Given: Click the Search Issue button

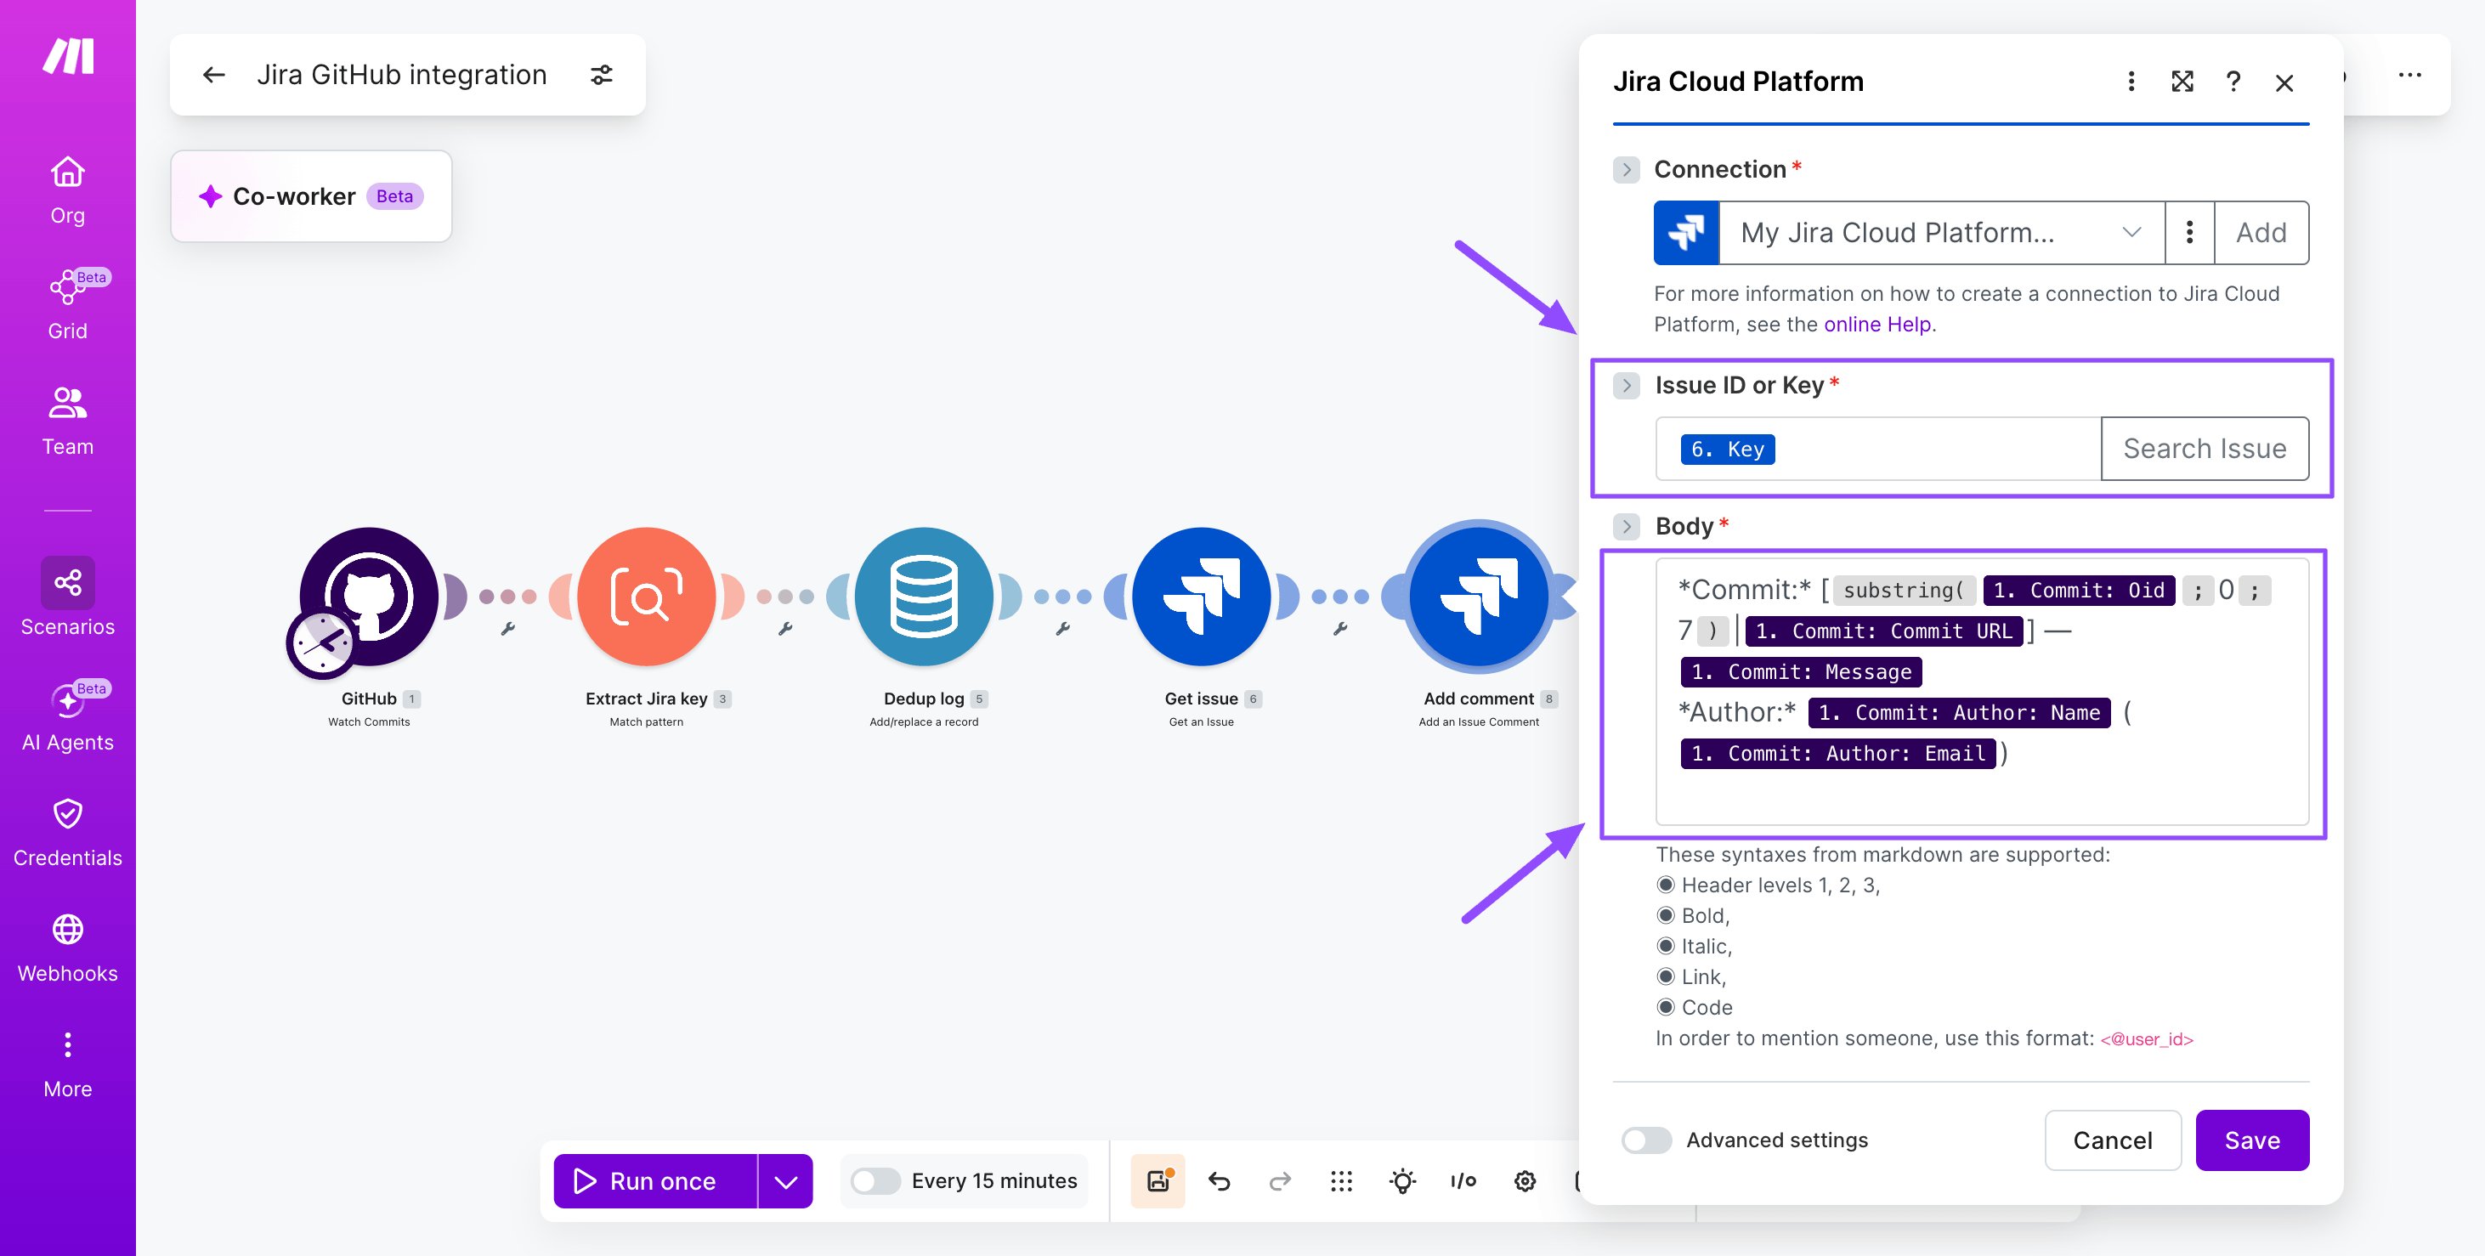Looking at the screenshot, I should 2205,449.
